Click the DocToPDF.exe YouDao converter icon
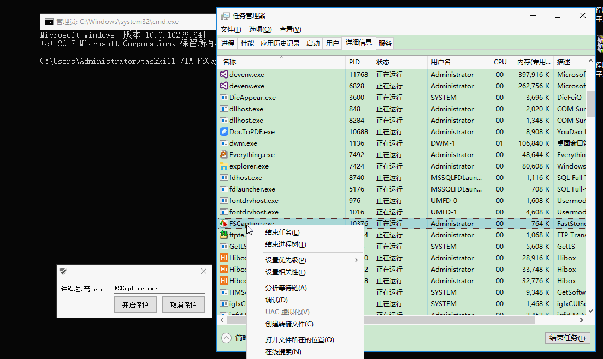 [224, 131]
